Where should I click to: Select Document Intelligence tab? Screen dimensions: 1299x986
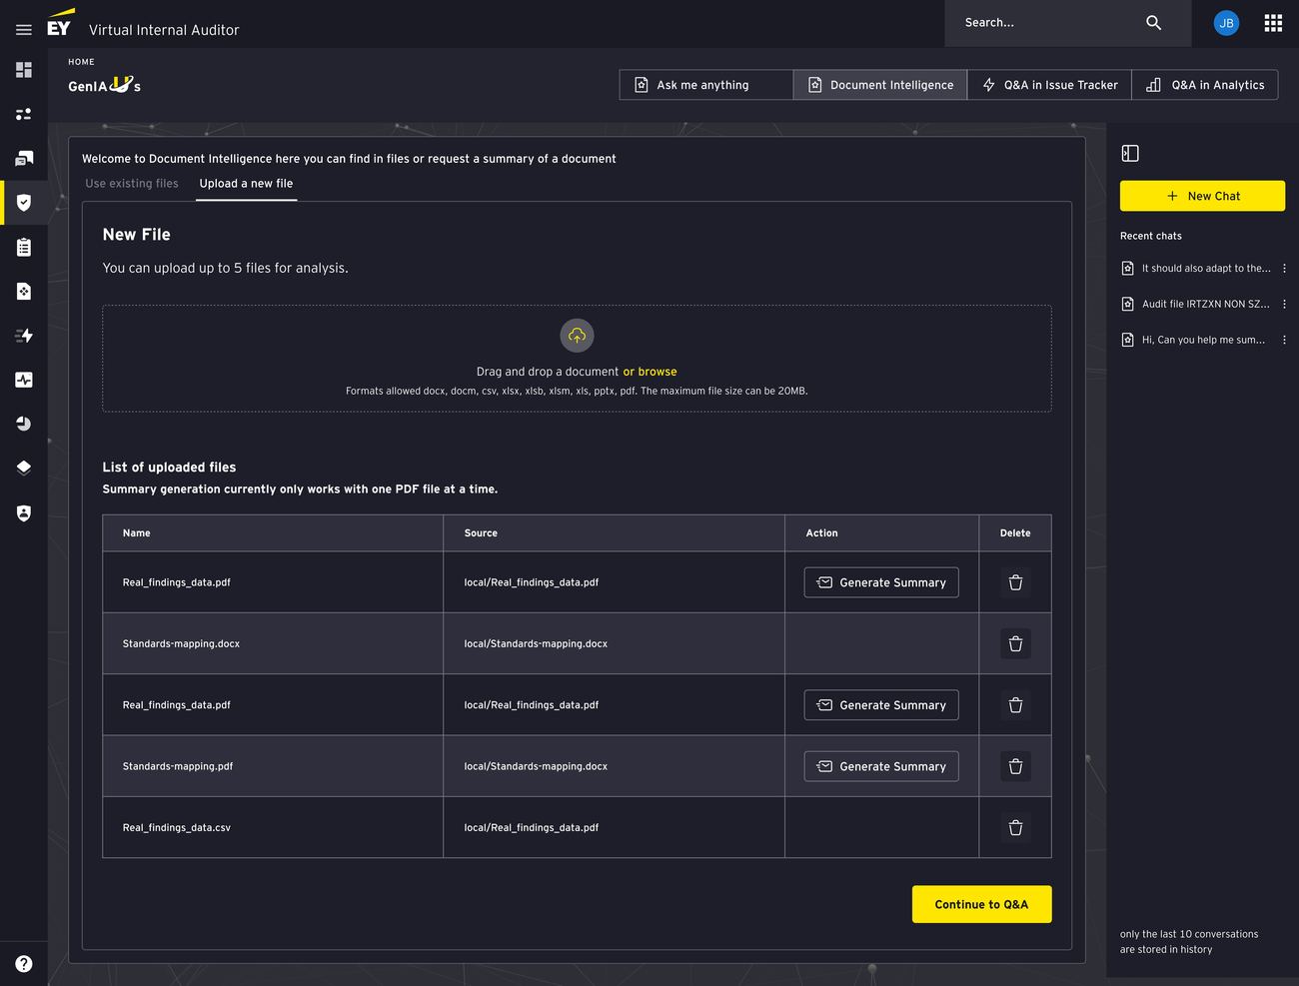[880, 85]
